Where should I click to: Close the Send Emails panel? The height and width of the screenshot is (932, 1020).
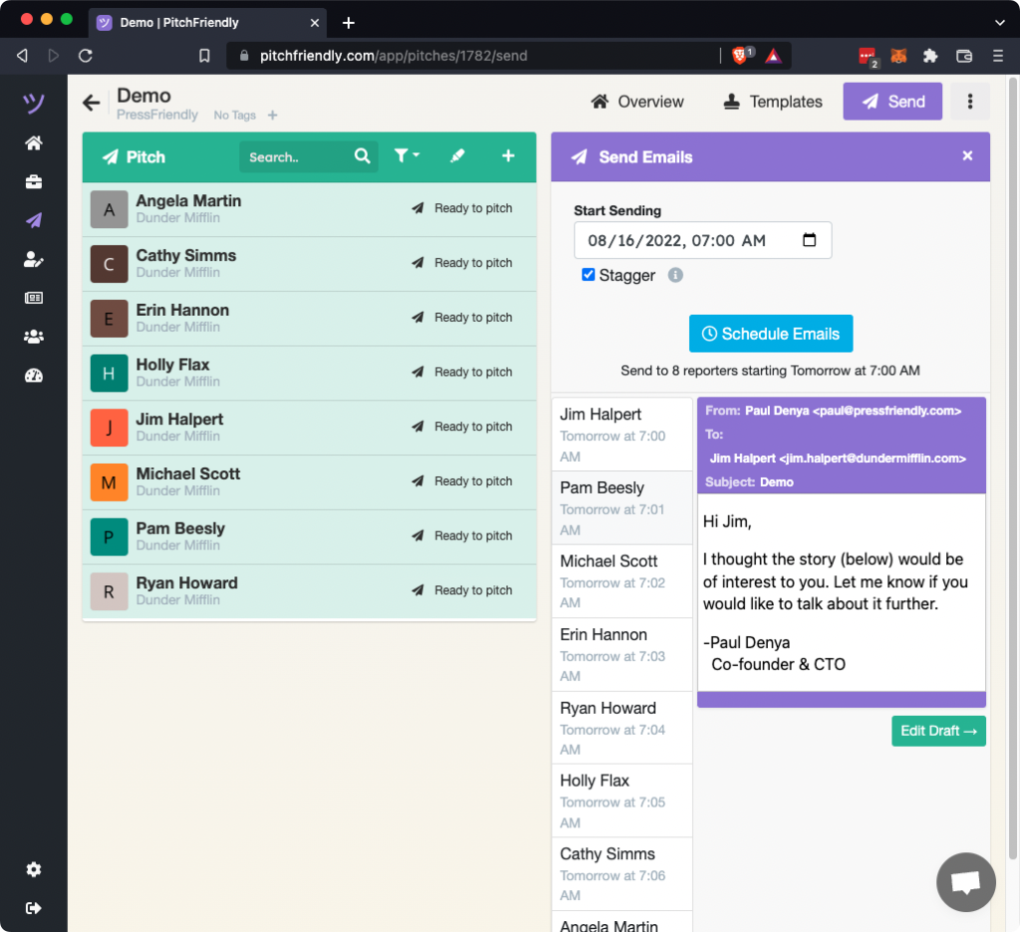[966, 156]
